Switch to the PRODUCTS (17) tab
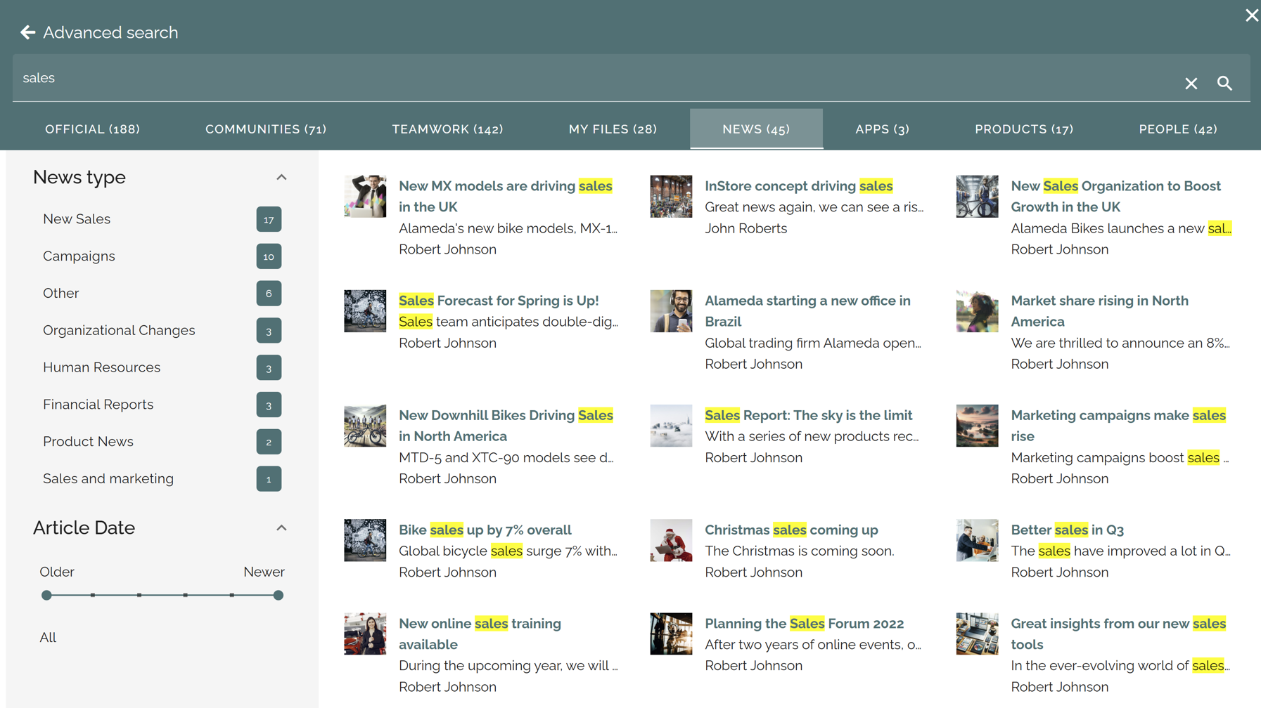This screenshot has height=708, width=1261. click(1024, 129)
